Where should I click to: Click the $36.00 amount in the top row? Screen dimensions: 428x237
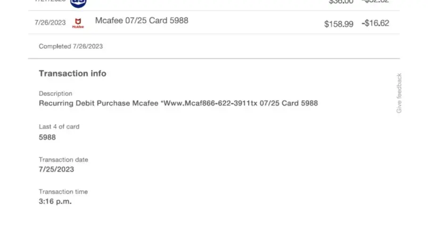click(341, 2)
